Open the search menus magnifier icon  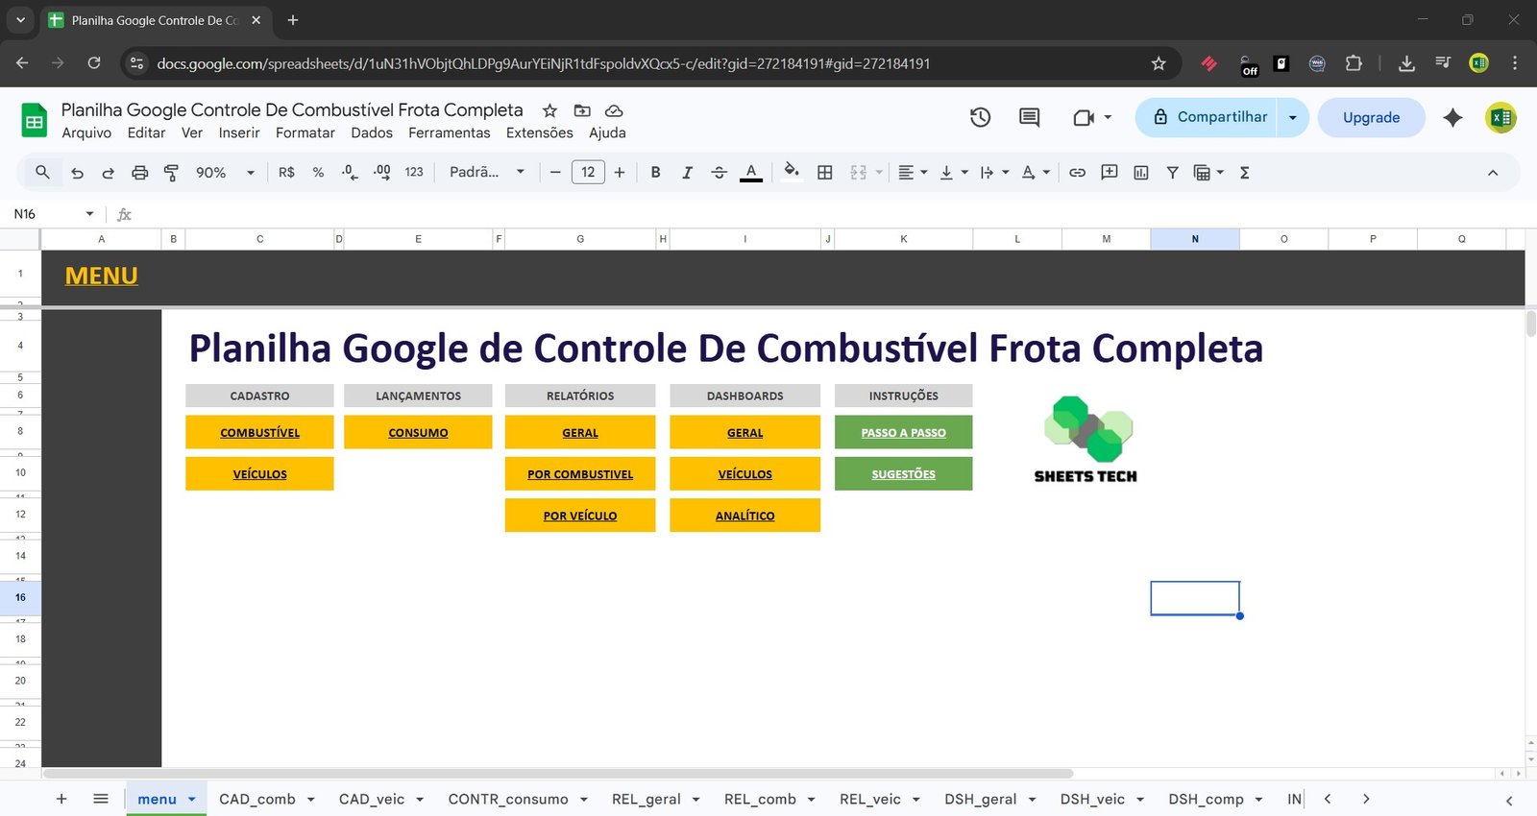42,173
